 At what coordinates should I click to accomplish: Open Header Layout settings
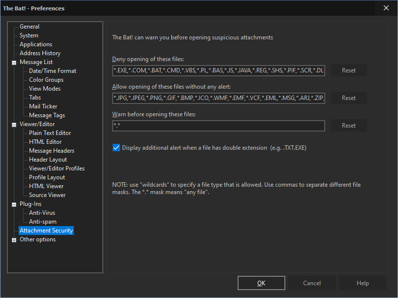[48, 160]
